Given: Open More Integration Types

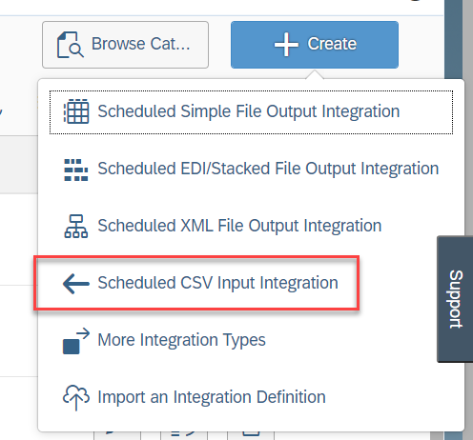Looking at the screenshot, I should pos(251,340).
